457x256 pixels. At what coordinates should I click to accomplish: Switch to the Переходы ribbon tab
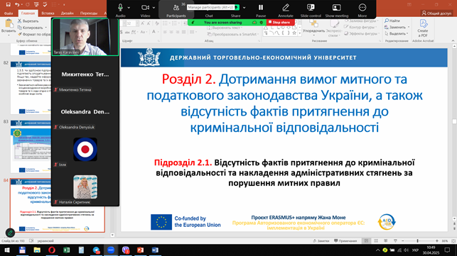(89, 13)
